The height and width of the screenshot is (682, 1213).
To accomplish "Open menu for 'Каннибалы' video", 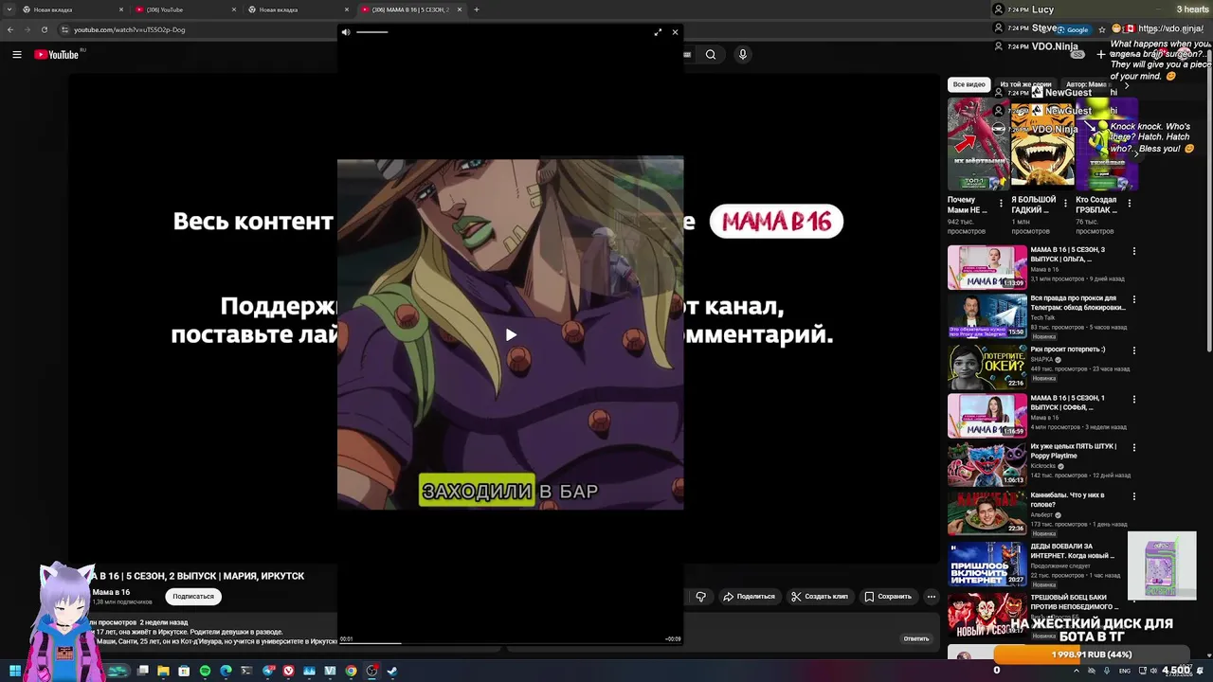I will pyautogui.click(x=1134, y=495).
